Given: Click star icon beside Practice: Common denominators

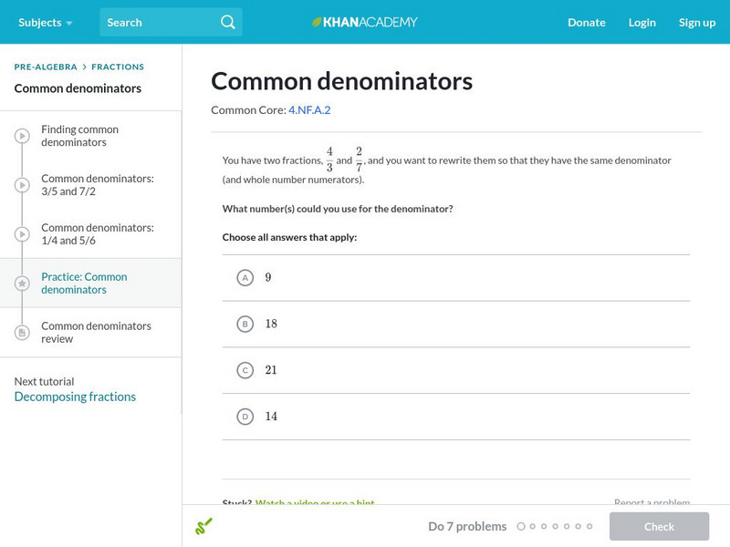Looking at the screenshot, I should pyautogui.click(x=22, y=284).
